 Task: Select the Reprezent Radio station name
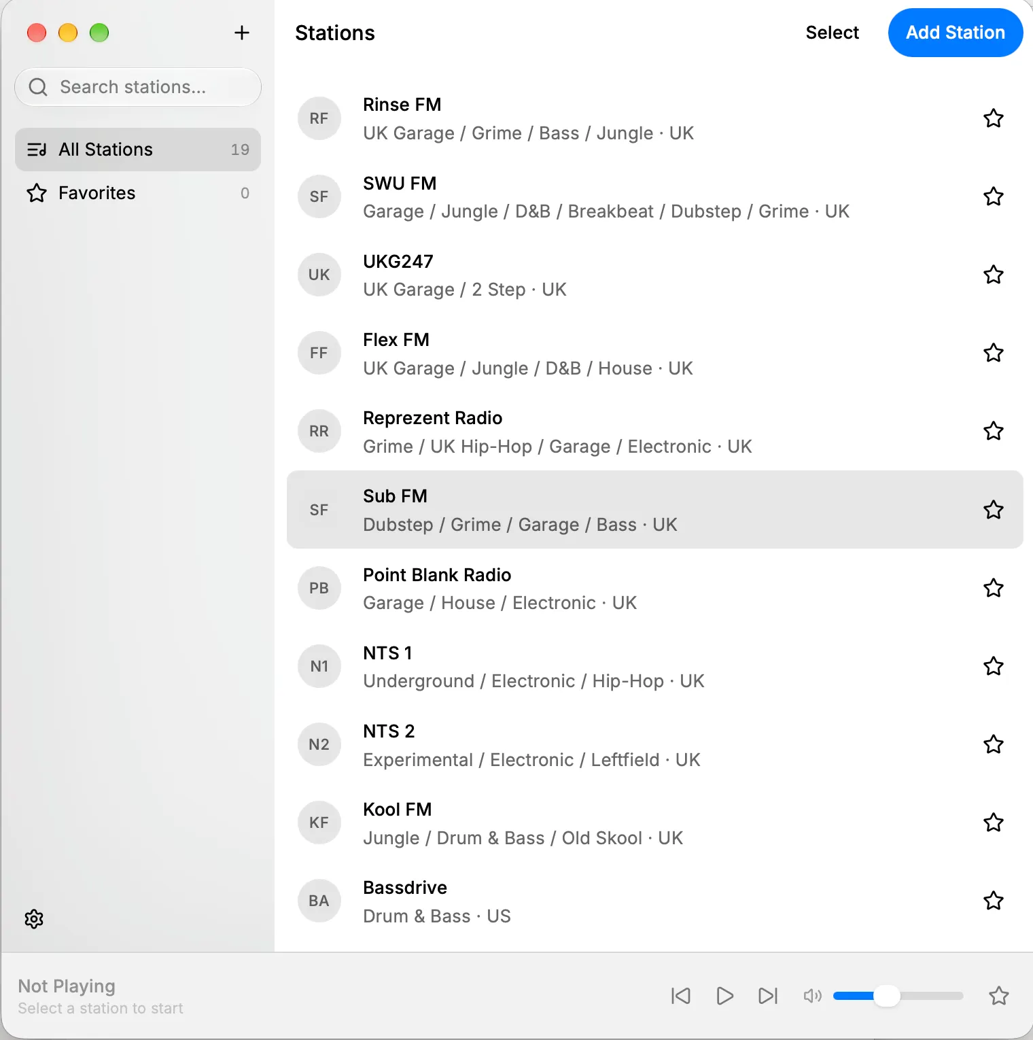coord(433,418)
